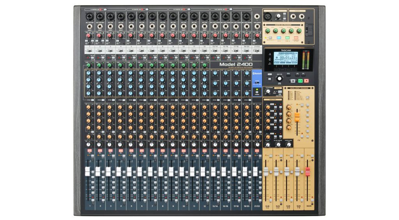399x220 pixels.
Task: Arm the pink REC button on channel 4
Action: point(121,151)
